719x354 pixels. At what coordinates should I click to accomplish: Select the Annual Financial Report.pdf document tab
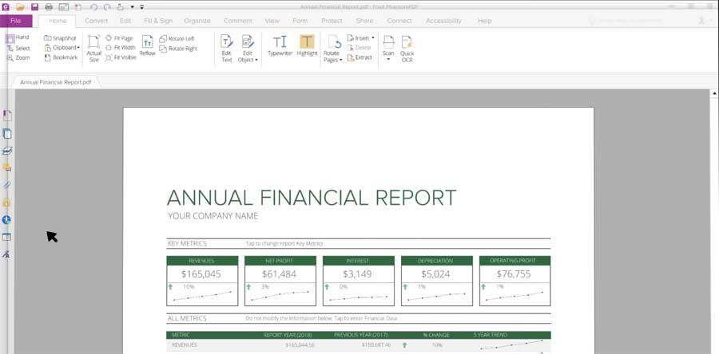pos(55,82)
